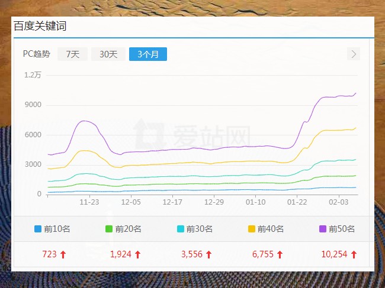Screen dimensions: 385x288
Task: Click the PC趋势 label
Action: click(x=37, y=54)
